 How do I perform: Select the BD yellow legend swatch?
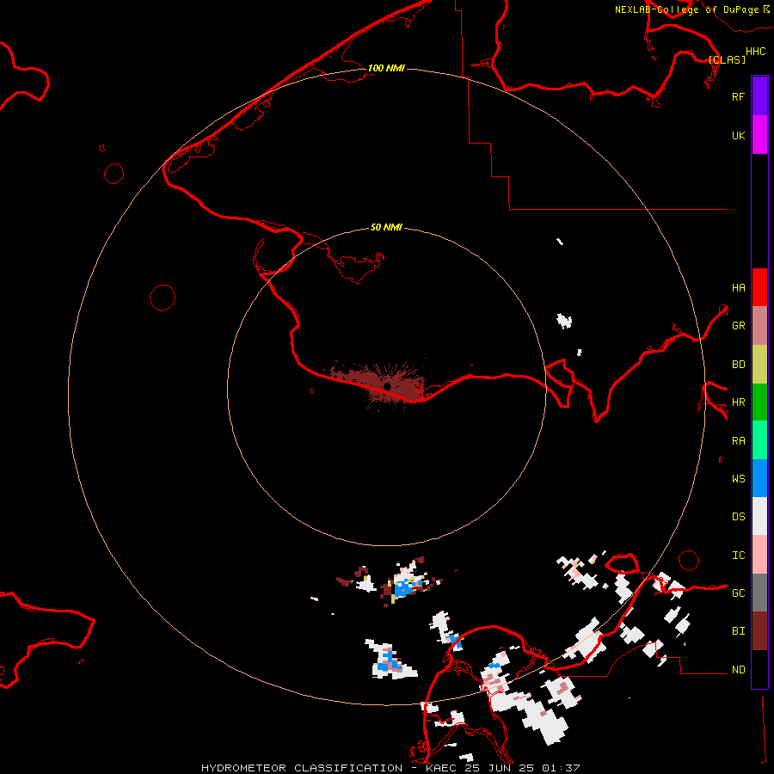[x=759, y=365]
